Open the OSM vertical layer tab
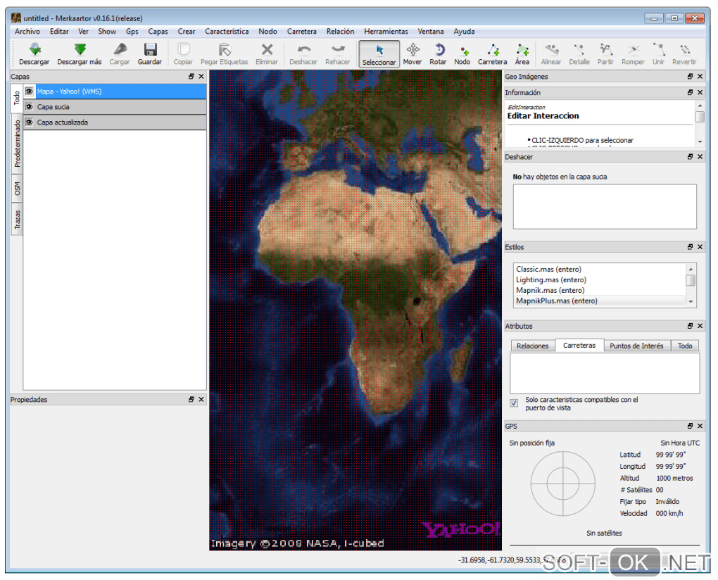Viewport: 718px width, 580px height. (17, 188)
